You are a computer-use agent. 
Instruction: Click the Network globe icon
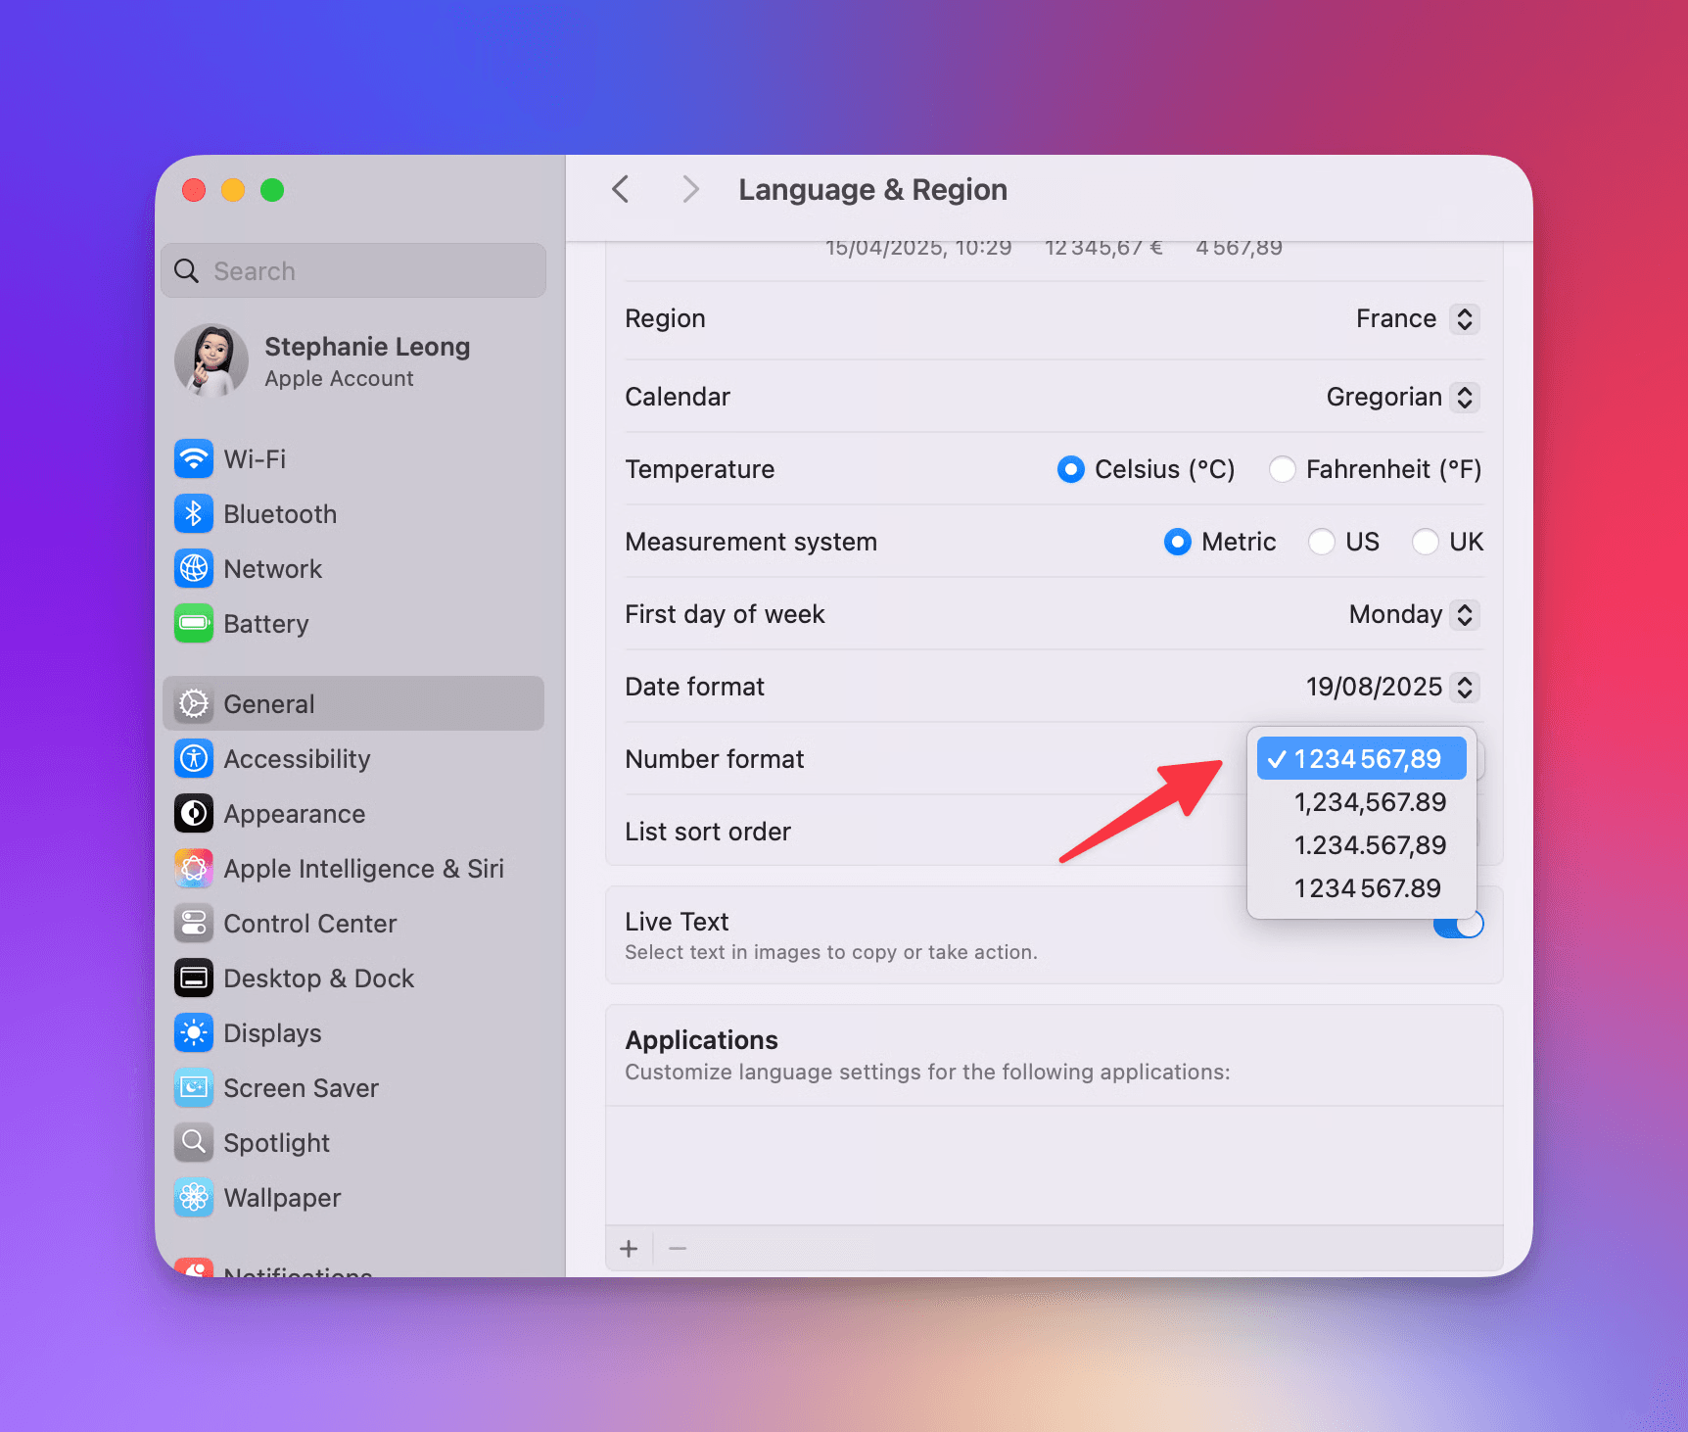point(193,568)
